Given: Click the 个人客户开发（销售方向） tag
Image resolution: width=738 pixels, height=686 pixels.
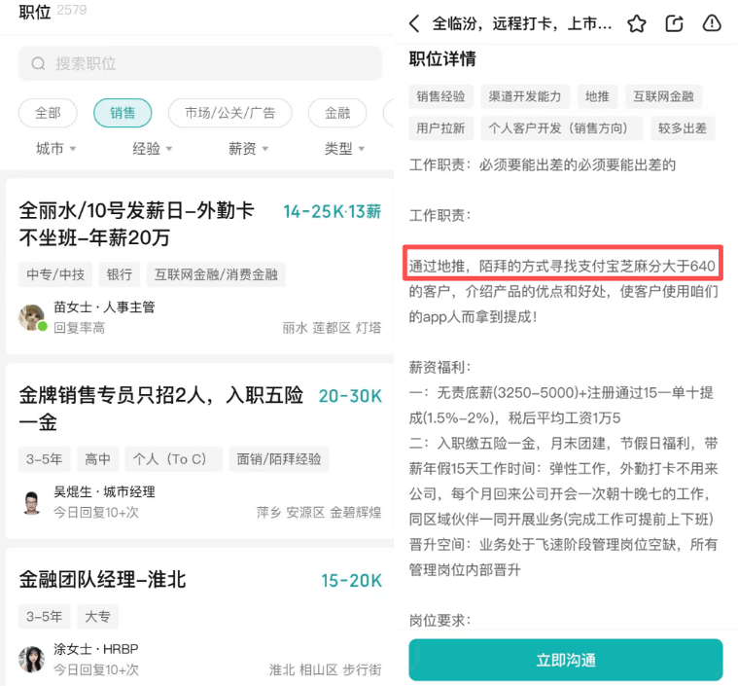Looking at the screenshot, I should click(x=561, y=128).
